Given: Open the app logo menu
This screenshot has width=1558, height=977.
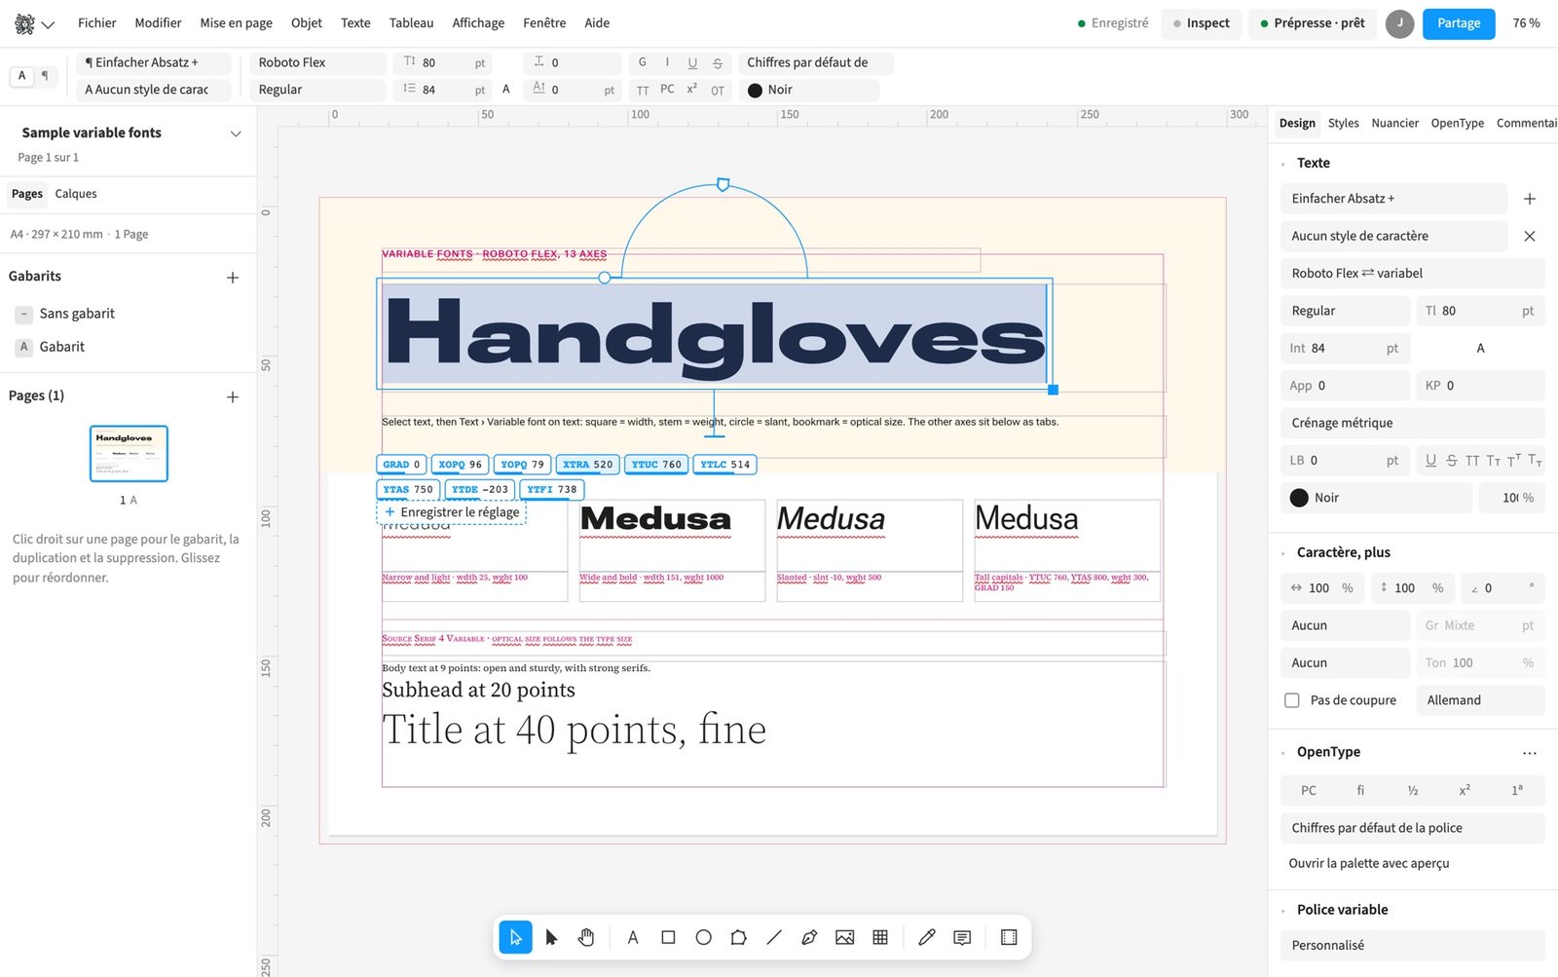Looking at the screenshot, I should point(34,23).
